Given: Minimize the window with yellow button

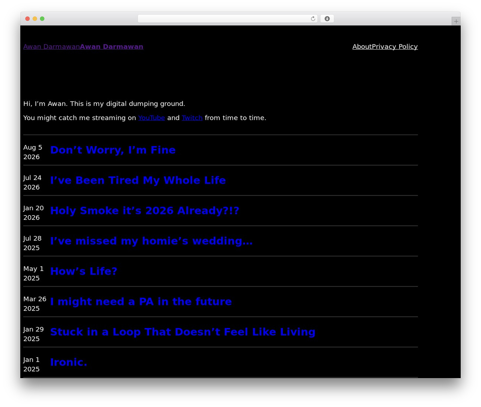Looking at the screenshot, I should pos(35,19).
